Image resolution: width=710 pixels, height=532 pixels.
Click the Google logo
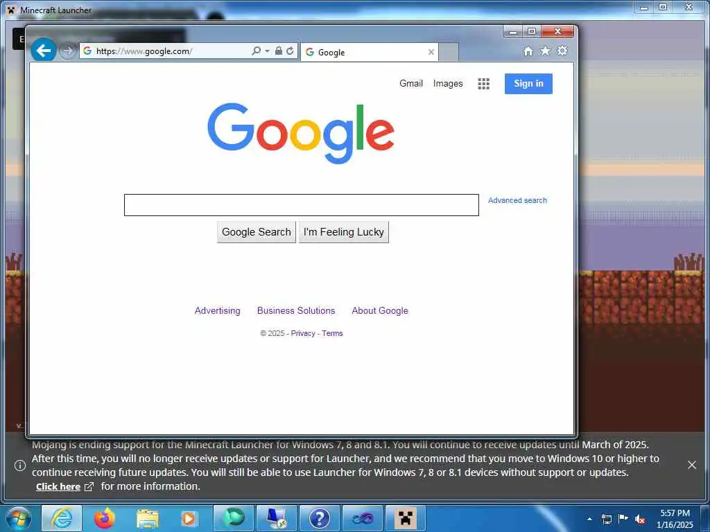301,133
